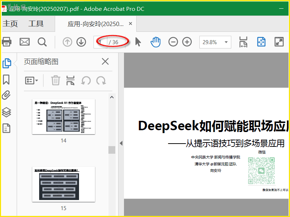Click the 页面缩略图 panel title
290x217 pixels.
coord(41,61)
